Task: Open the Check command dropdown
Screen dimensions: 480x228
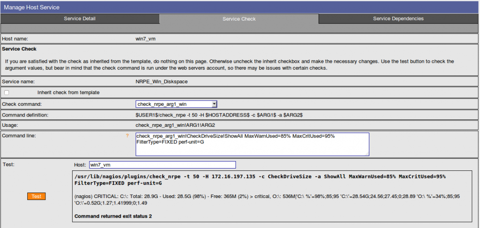Action: [176, 104]
